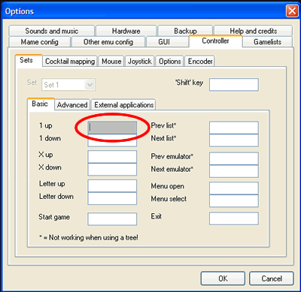The image size is (301, 292).
Task: Open the Joystick sub-tab
Action: tap(140, 62)
